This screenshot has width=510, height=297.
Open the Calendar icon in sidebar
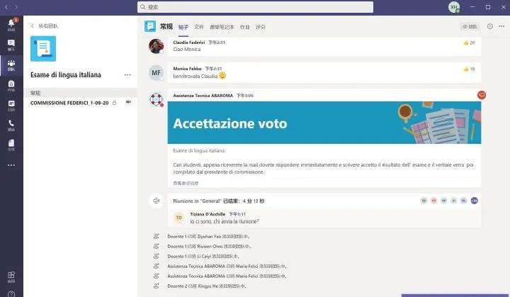(11, 105)
